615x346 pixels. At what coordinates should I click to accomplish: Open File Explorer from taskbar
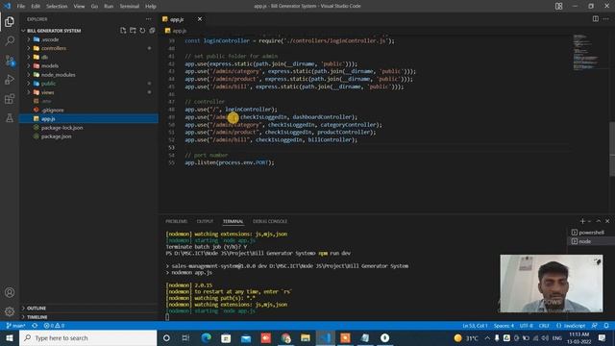coord(306,337)
